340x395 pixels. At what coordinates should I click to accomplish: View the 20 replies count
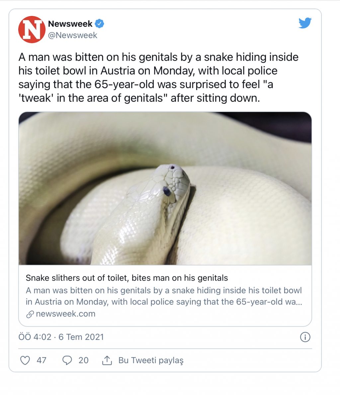83,360
